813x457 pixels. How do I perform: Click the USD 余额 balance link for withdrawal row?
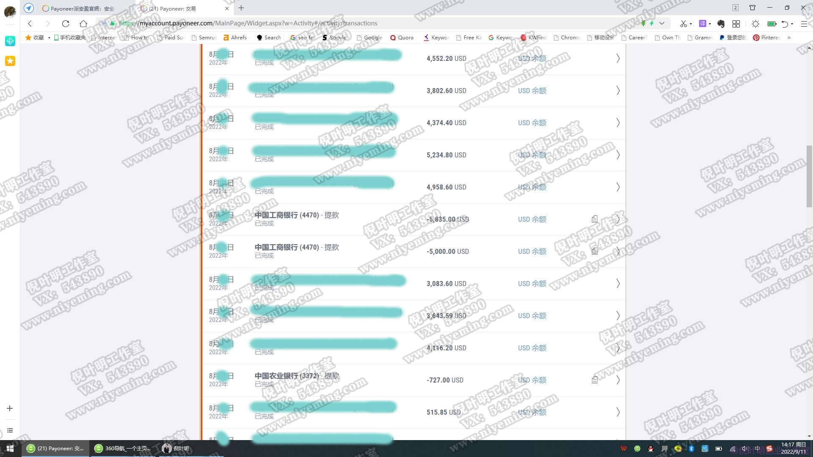531,219
